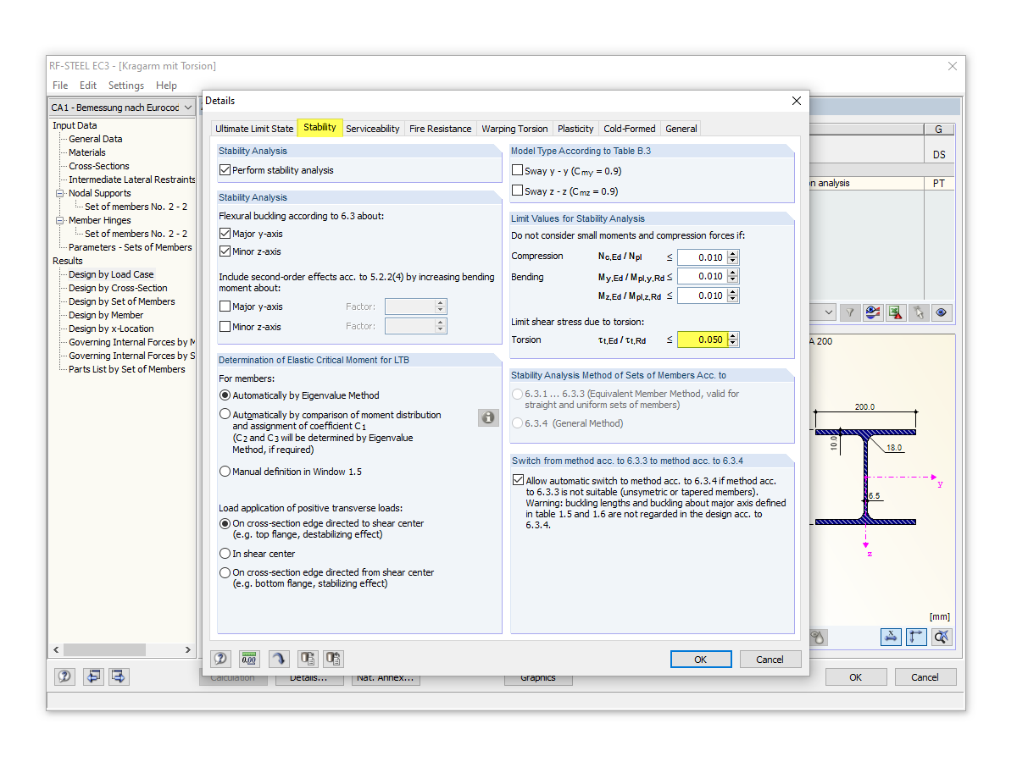Click the filter funnel icon in the main window

point(850,312)
